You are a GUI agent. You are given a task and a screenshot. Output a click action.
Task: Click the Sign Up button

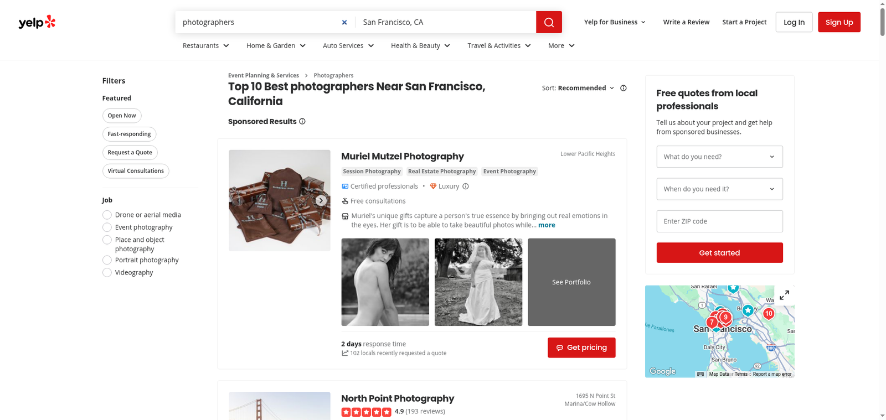tap(839, 22)
